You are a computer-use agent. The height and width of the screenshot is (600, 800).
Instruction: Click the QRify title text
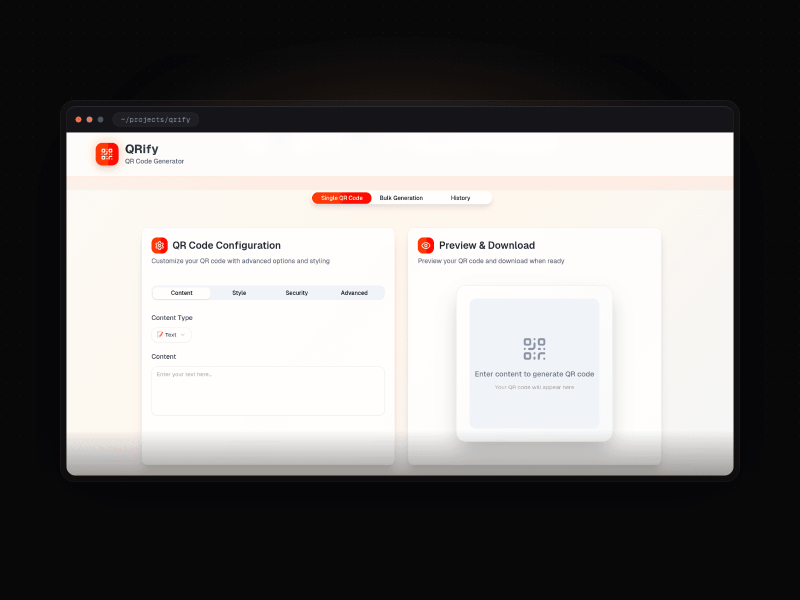click(141, 149)
